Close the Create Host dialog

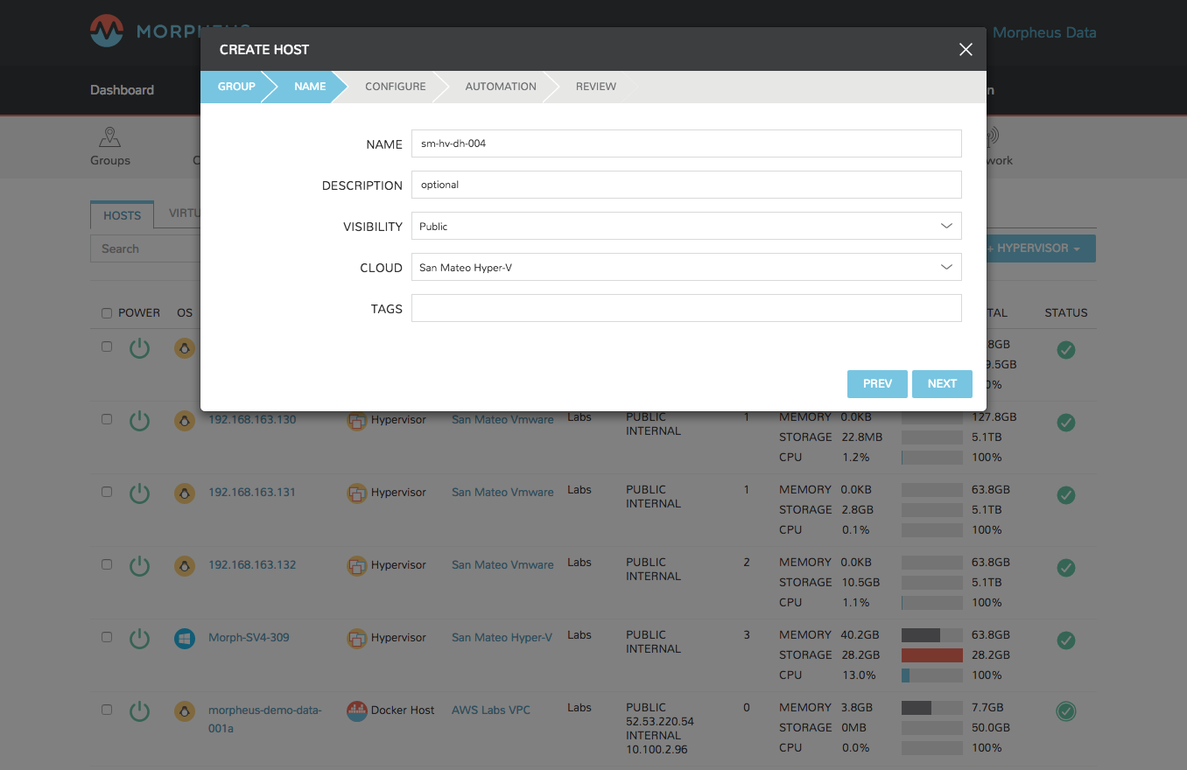(x=966, y=50)
